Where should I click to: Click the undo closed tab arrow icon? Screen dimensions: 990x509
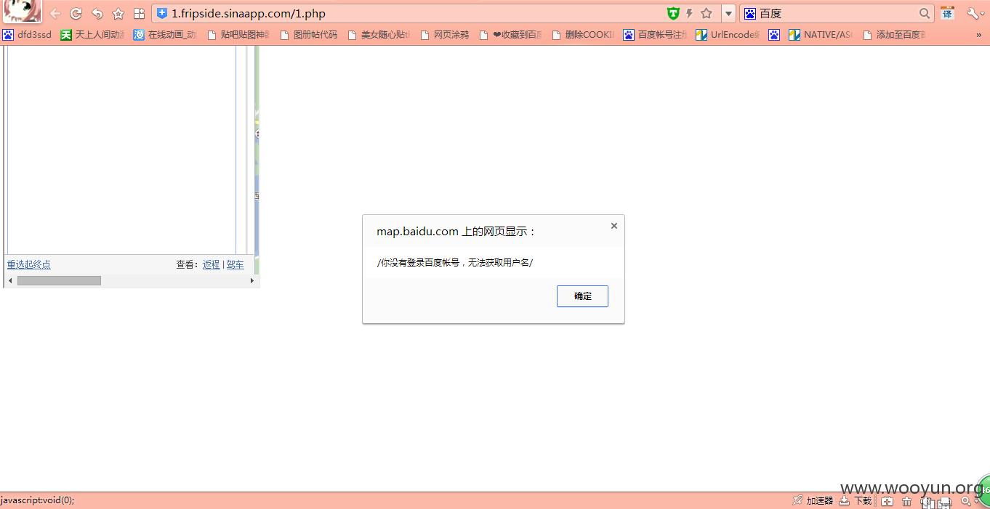[97, 14]
